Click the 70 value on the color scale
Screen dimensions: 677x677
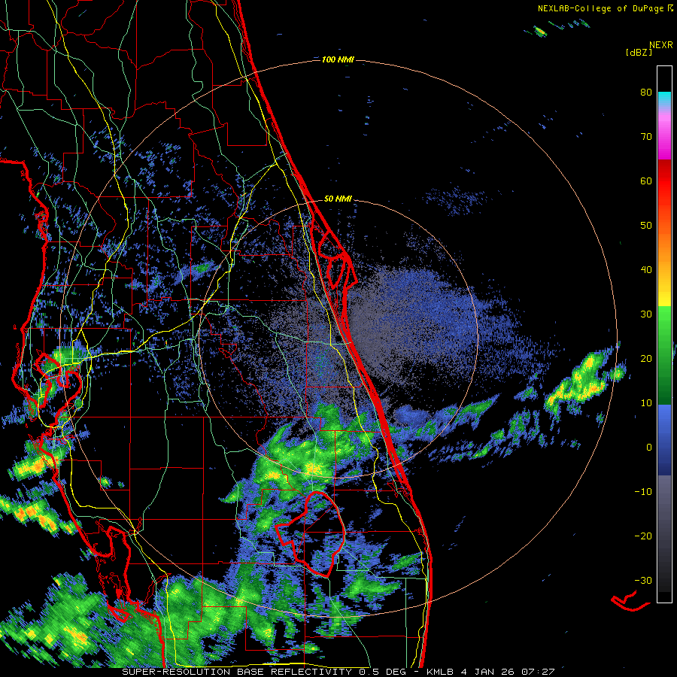point(646,137)
